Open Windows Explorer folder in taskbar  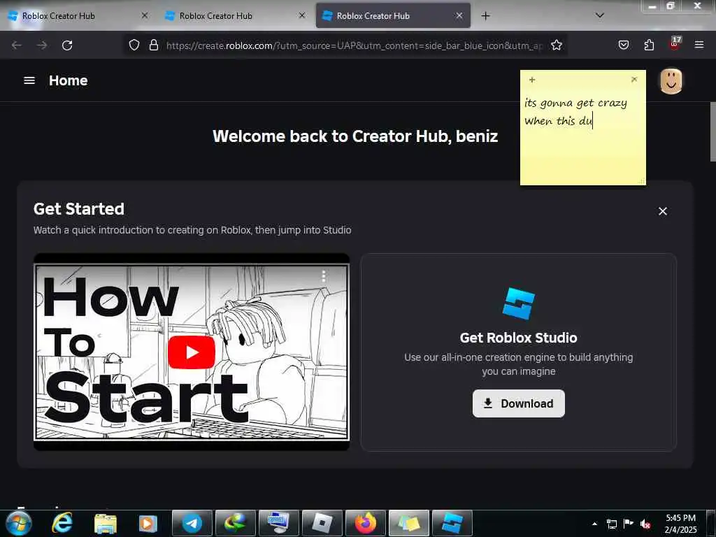[x=106, y=523]
